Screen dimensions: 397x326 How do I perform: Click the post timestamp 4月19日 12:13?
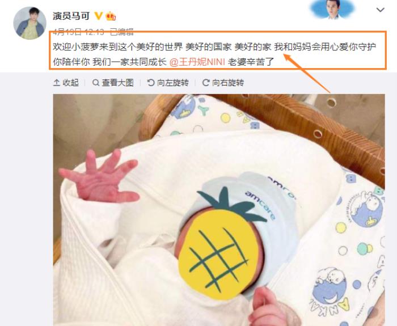[78, 32]
